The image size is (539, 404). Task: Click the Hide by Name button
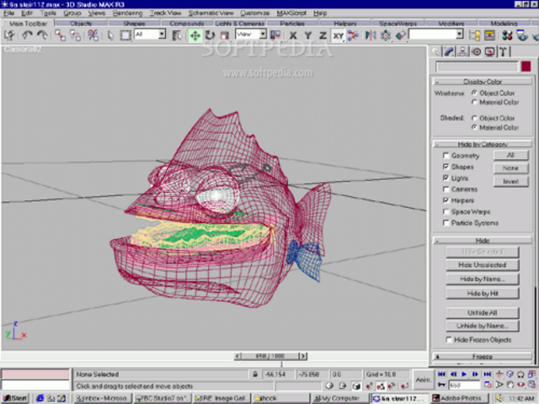(x=483, y=279)
